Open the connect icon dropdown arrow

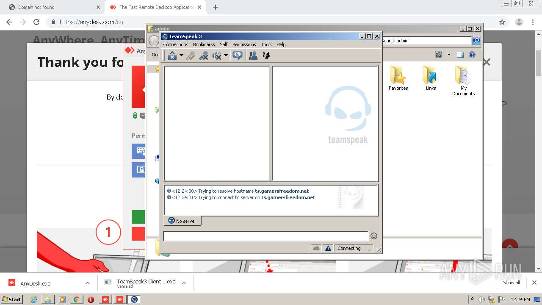[181, 55]
